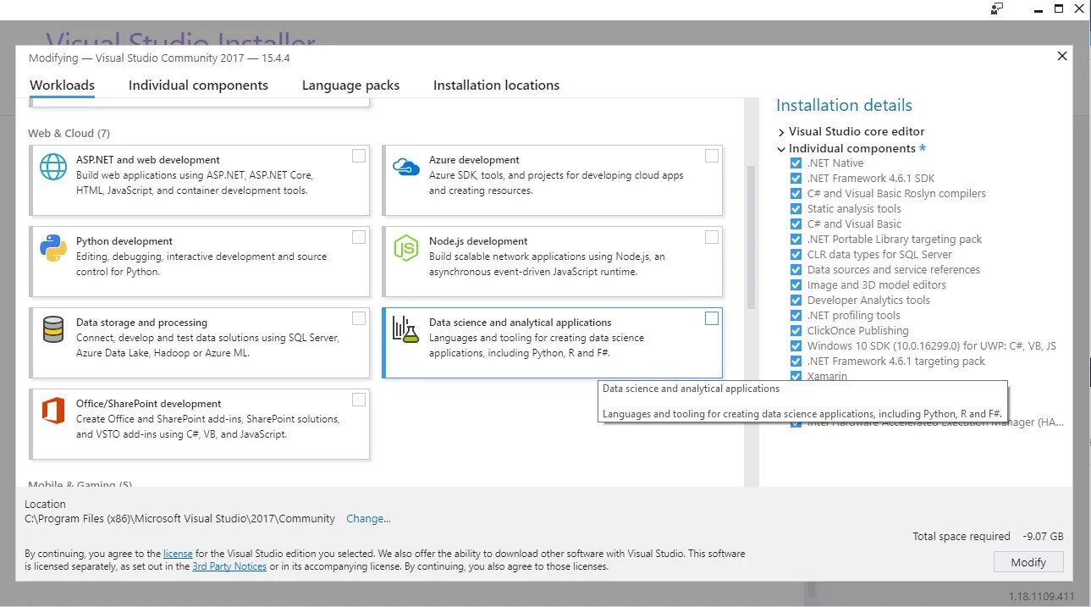This screenshot has height=607, width=1091.
Task: Collapse the Individual components section
Action: point(781,149)
